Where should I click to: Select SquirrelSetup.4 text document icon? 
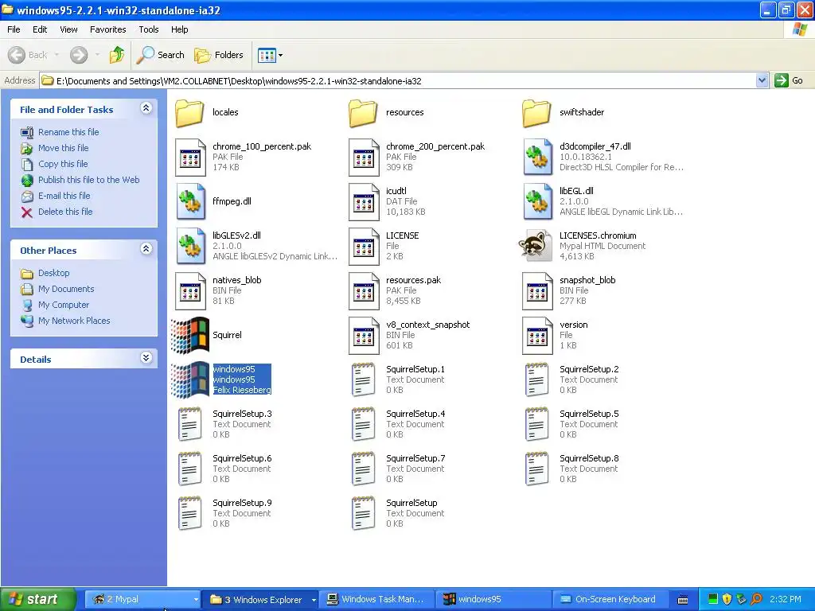click(363, 425)
